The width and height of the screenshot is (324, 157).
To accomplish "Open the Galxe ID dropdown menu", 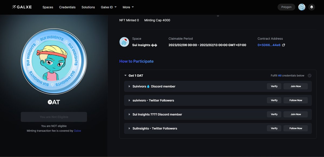I will (109, 7).
